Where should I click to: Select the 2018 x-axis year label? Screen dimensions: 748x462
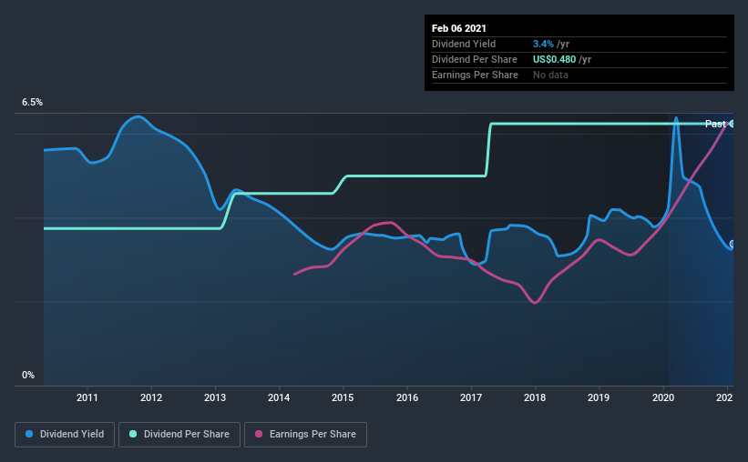click(535, 397)
